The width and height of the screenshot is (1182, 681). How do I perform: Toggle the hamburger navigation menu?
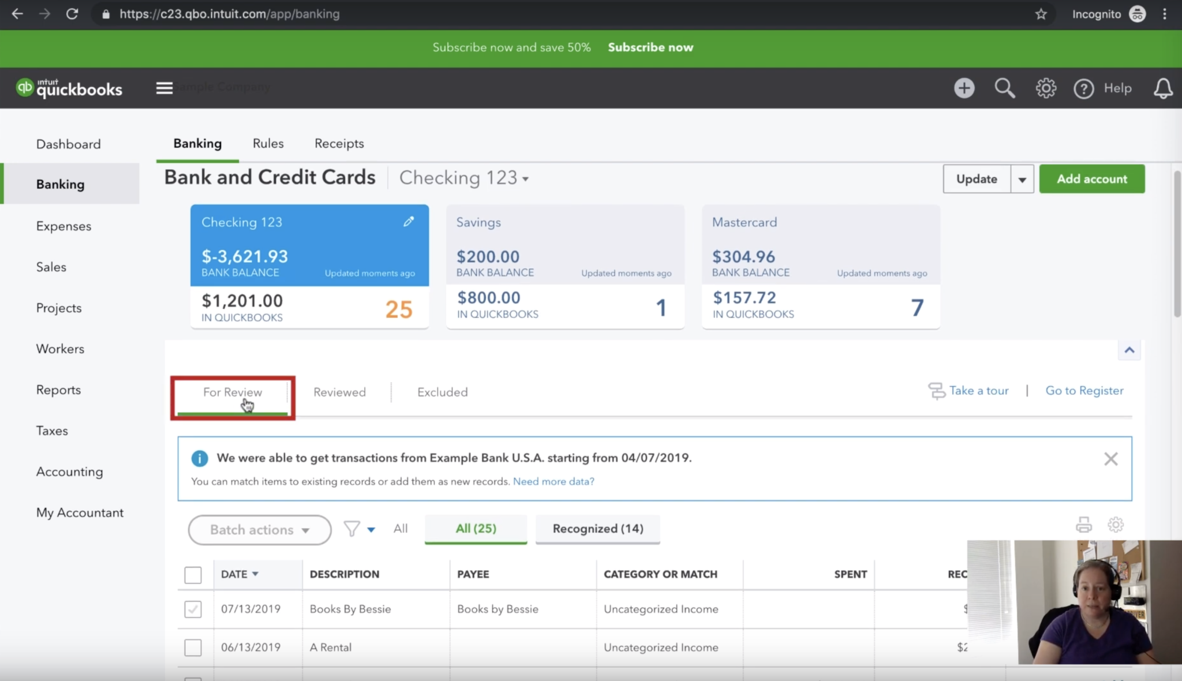point(164,88)
